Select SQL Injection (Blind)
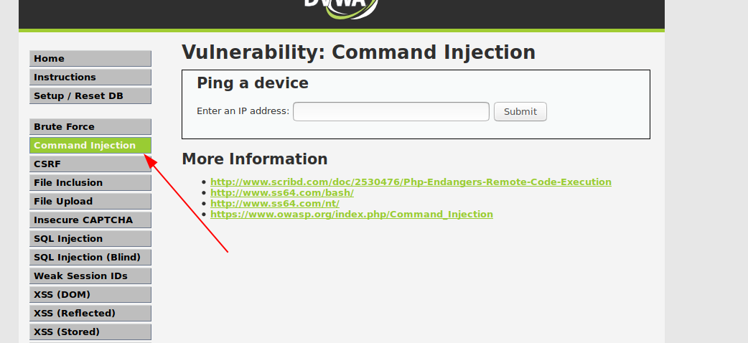 point(90,257)
